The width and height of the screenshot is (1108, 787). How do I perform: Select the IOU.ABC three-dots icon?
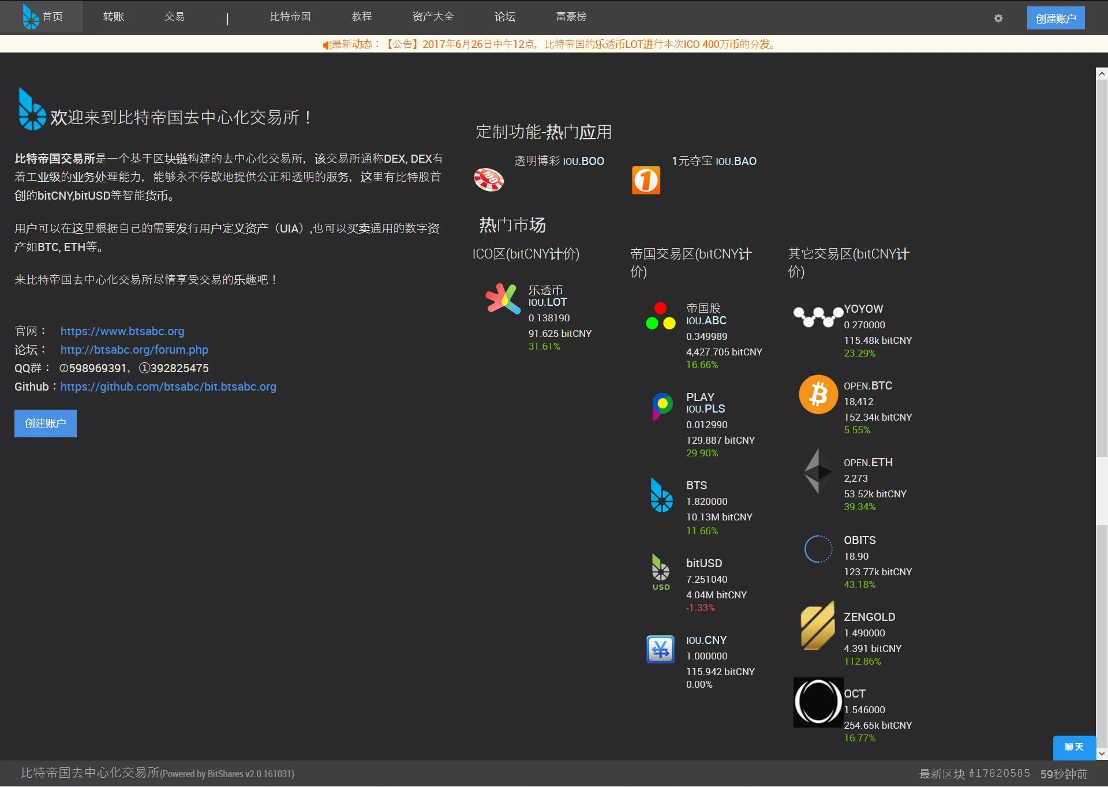point(661,316)
